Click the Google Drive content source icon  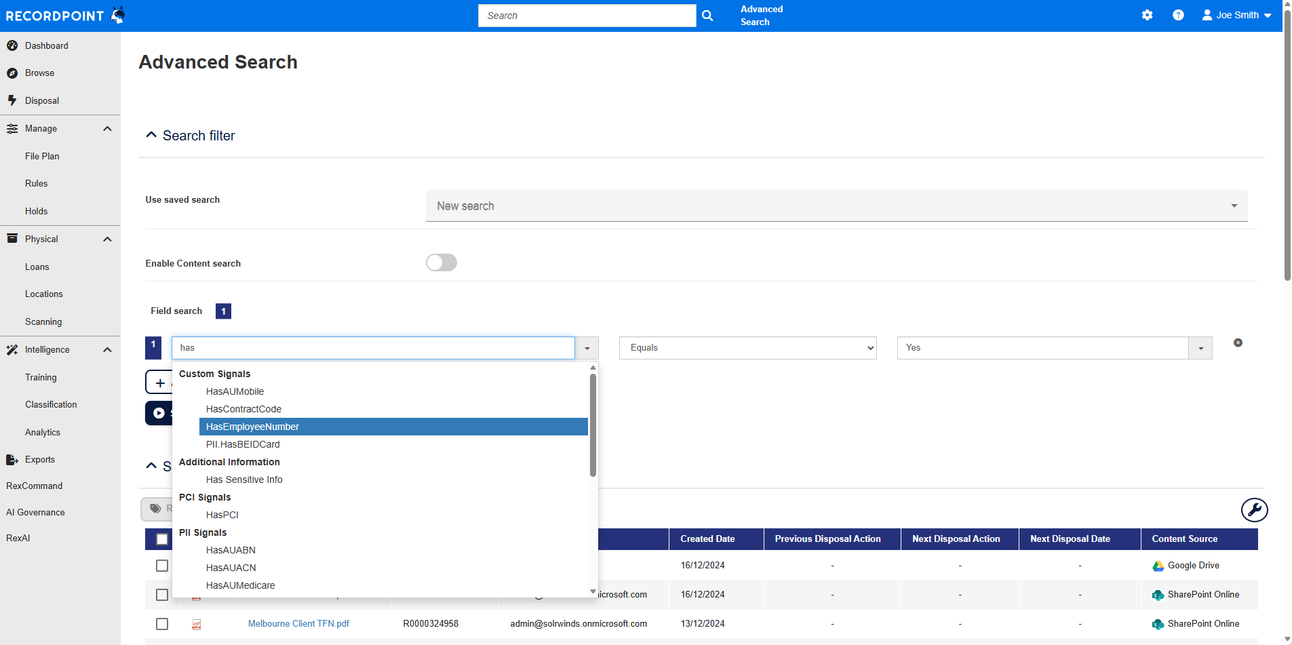[x=1158, y=566]
